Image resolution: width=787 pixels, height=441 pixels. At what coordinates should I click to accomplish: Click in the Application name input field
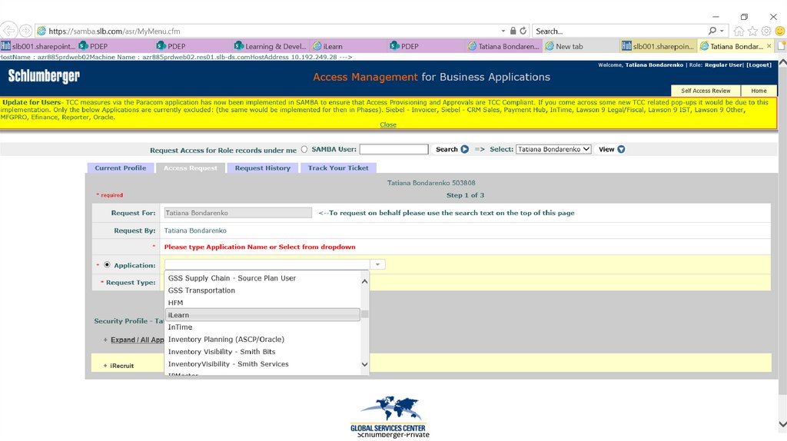coord(267,264)
